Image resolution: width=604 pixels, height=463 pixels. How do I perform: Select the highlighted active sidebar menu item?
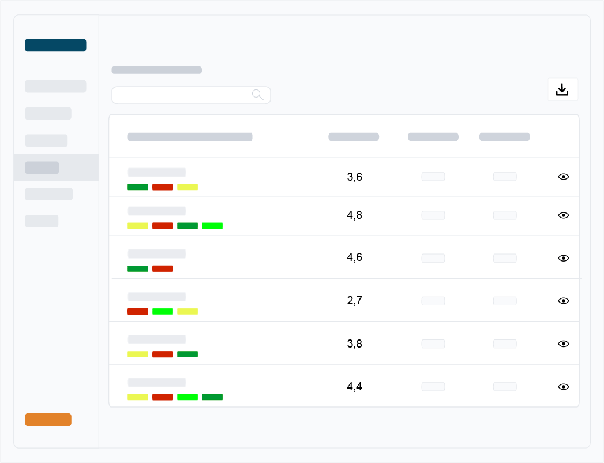[42, 167]
